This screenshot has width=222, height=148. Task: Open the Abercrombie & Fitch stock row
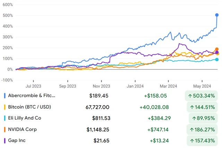32,96
